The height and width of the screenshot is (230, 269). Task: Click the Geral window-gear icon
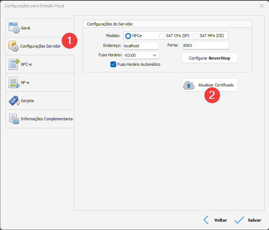[x=14, y=28]
